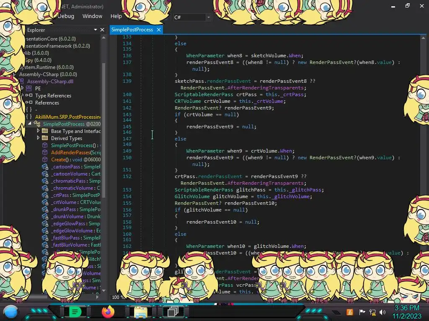
Task: Click the AkilliMum.SRP.PostProcessing namespace braces icon
Action: click(x=29, y=117)
